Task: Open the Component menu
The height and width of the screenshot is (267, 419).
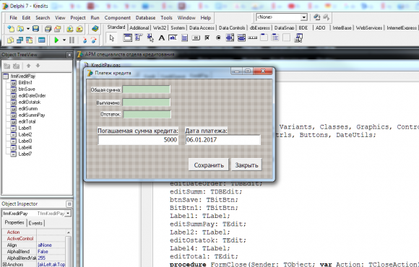Action: point(117,17)
